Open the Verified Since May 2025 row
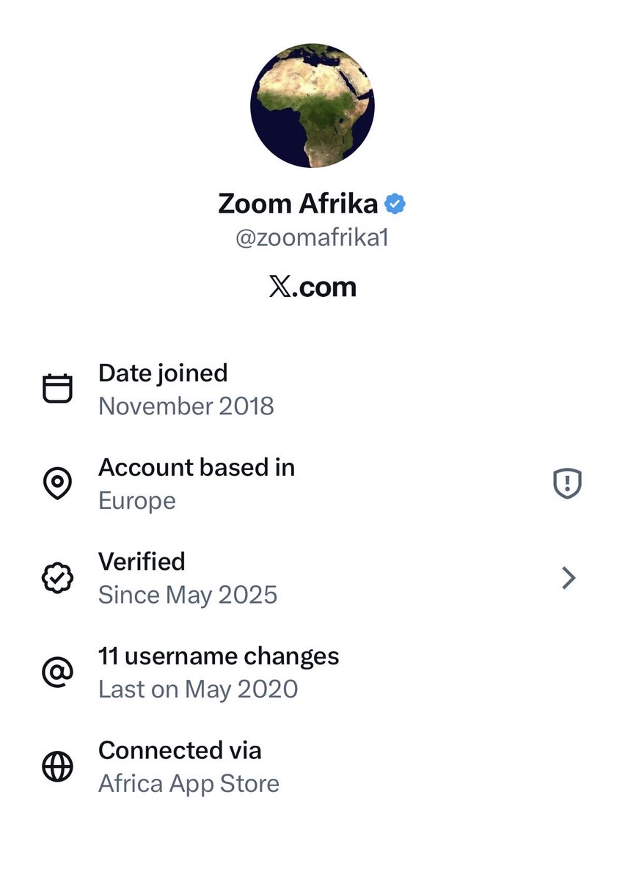 [312, 578]
